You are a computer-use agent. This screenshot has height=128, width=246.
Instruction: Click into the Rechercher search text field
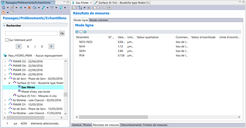pyautogui.click(x=31, y=33)
